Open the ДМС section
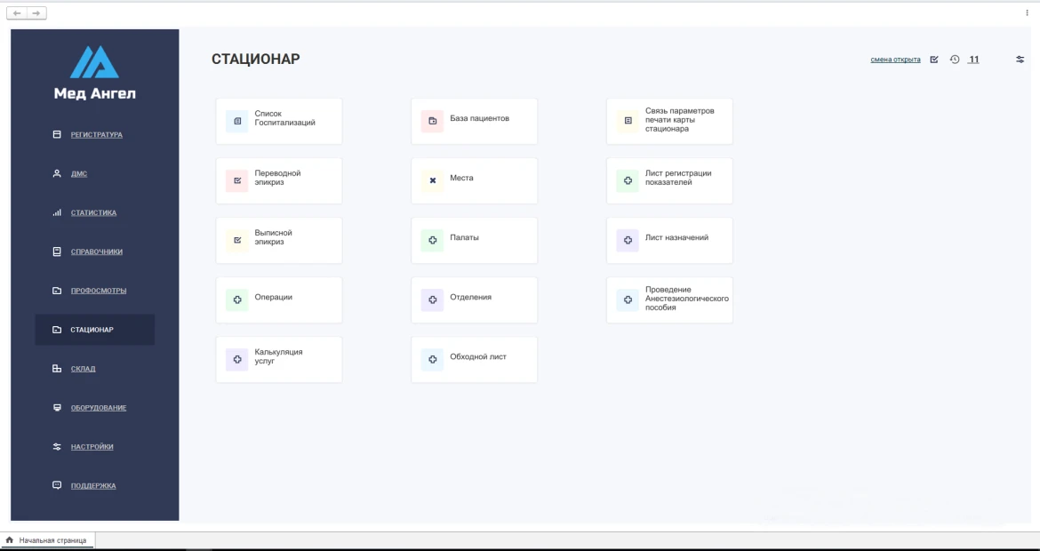This screenshot has height=551, width=1040. [x=79, y=173]
